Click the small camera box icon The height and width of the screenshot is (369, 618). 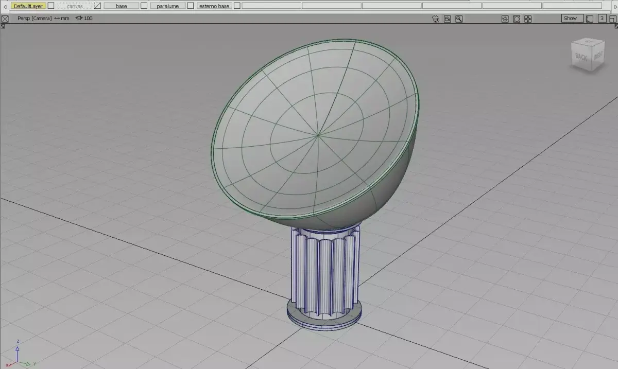(448, 19)
